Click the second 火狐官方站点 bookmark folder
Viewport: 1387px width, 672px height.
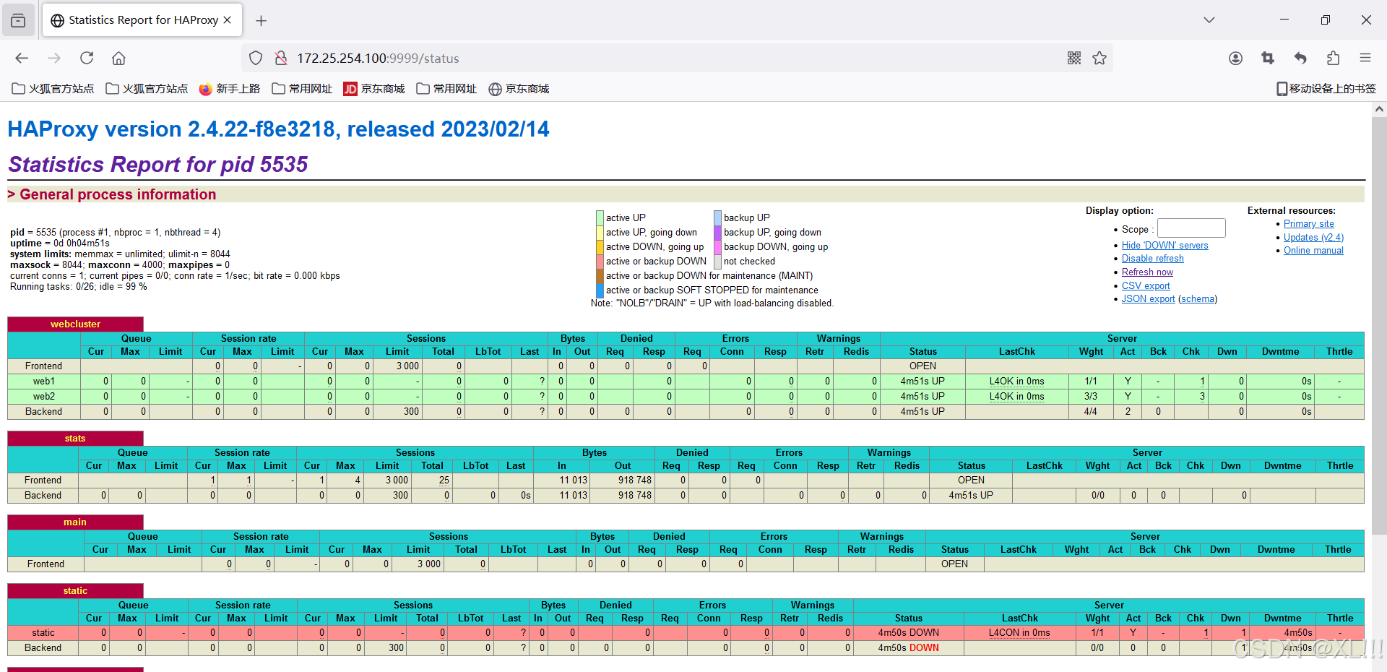coord(147,89)
